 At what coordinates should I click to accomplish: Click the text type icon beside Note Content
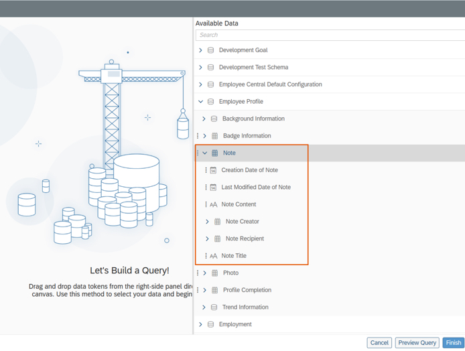coord(213,205)
